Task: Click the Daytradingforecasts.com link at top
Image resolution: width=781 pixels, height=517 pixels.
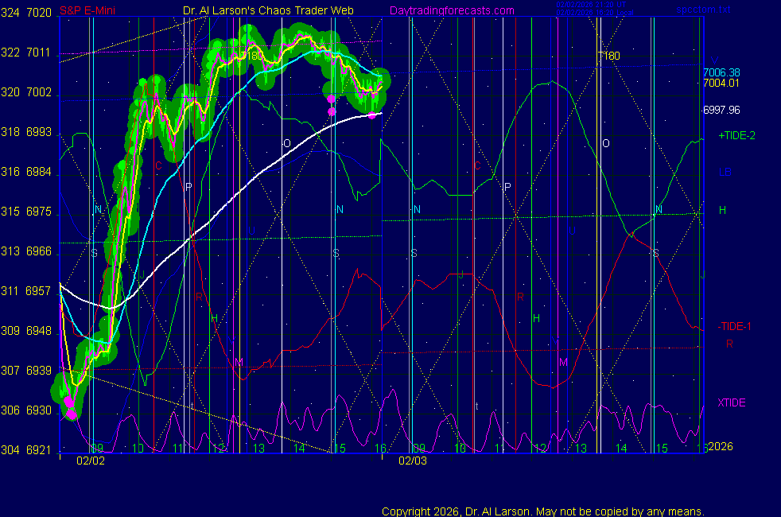Action: [452, 10]
